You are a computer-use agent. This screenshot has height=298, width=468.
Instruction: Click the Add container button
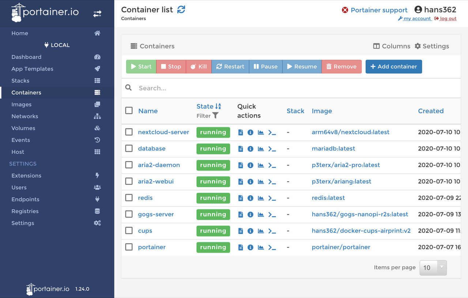[394, 66]
